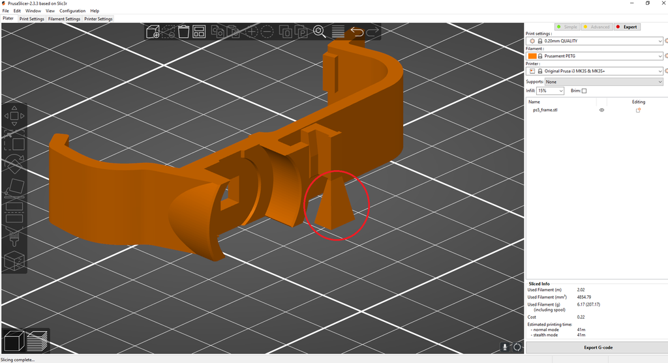Image resolution: width=668 pixels, height=363 pixels.
Task: Activate the Paint-on supports brush tool
Action: 14,237
